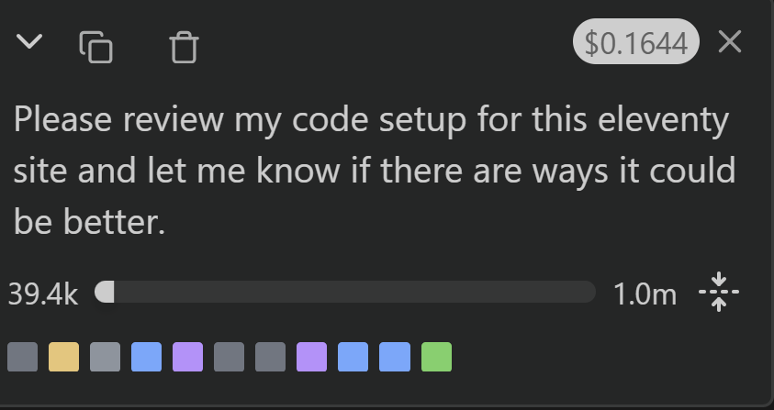Delete this task via trash icon
The image size is (774, 410).
tap(185, 47)
